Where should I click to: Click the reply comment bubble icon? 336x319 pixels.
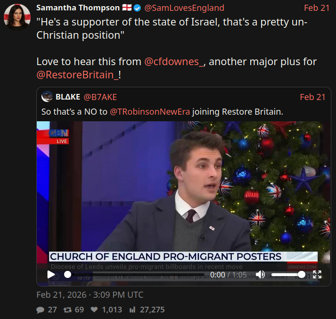[40, 310]
